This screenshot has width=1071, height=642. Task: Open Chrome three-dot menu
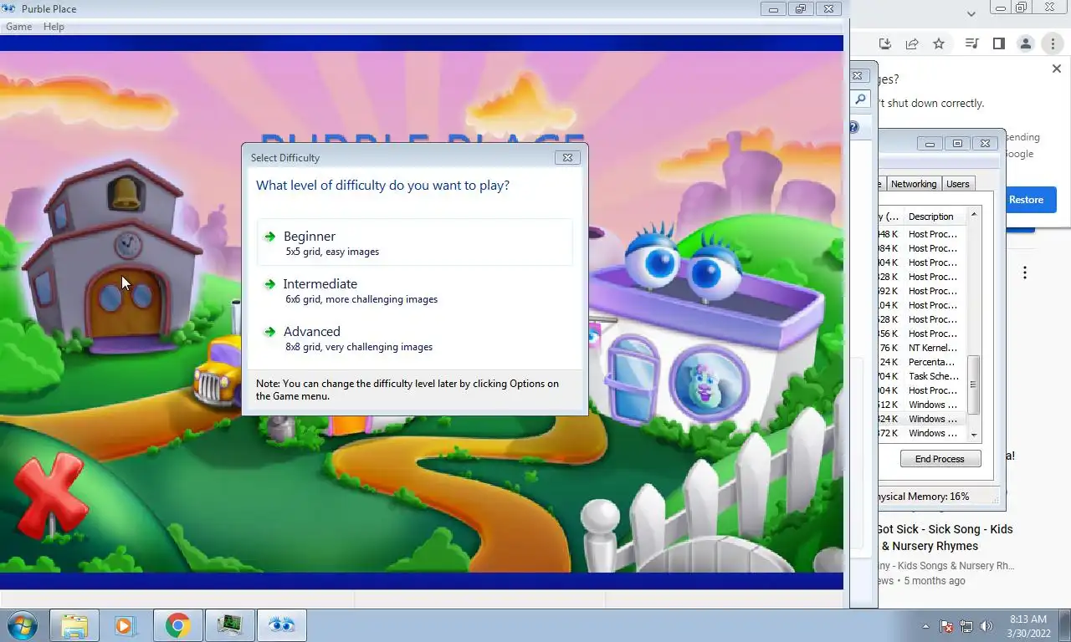1053,43
